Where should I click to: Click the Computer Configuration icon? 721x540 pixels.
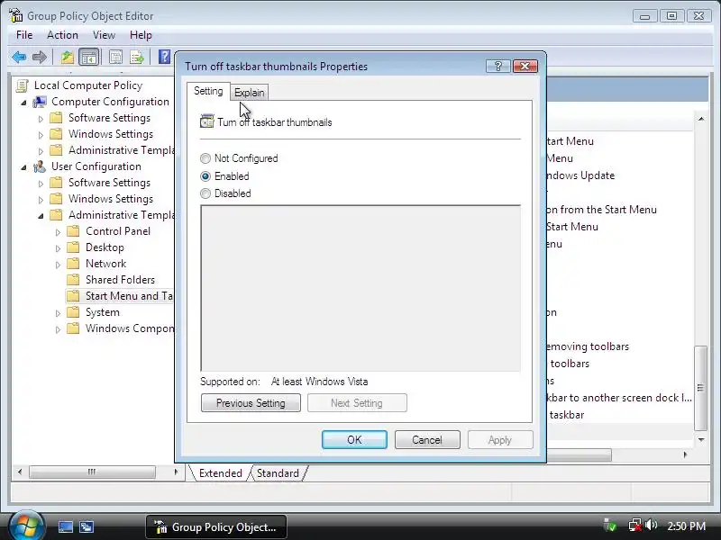[40, 102]
